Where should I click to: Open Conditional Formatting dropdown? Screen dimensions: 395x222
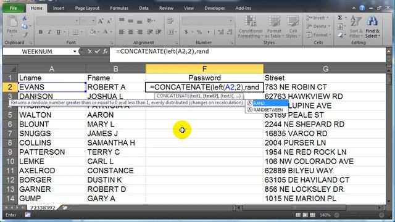(x=251, y=27)
